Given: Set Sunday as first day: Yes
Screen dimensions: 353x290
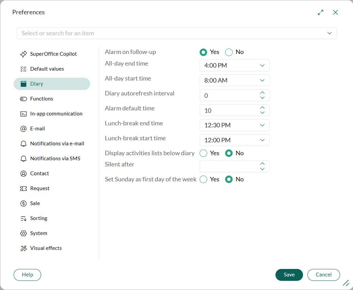Looking at the screenshot, I should coord(203,179).
